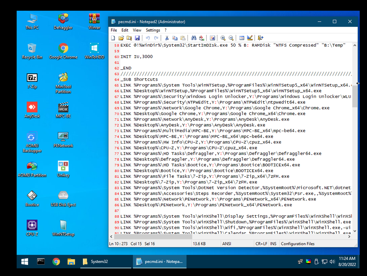Viewport: 367px width, 276px height.
Task: Select the USB Disk Eject desktop icon
Action: tap(63, 199)
